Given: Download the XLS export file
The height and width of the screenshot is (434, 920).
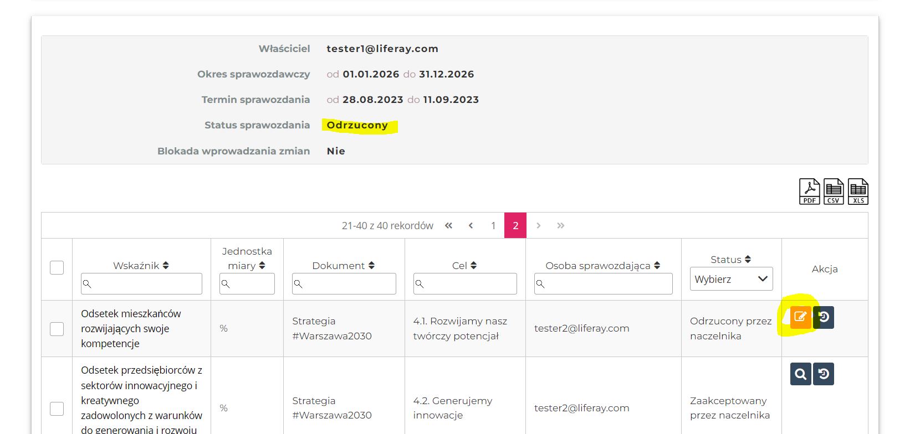Looking at the screenshot, I should (858, 192).
